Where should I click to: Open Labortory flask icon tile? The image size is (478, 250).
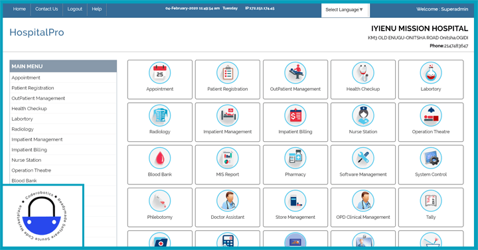[x=431, y=80]
